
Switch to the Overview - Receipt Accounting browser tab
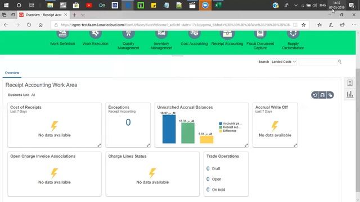pos(43,15)
